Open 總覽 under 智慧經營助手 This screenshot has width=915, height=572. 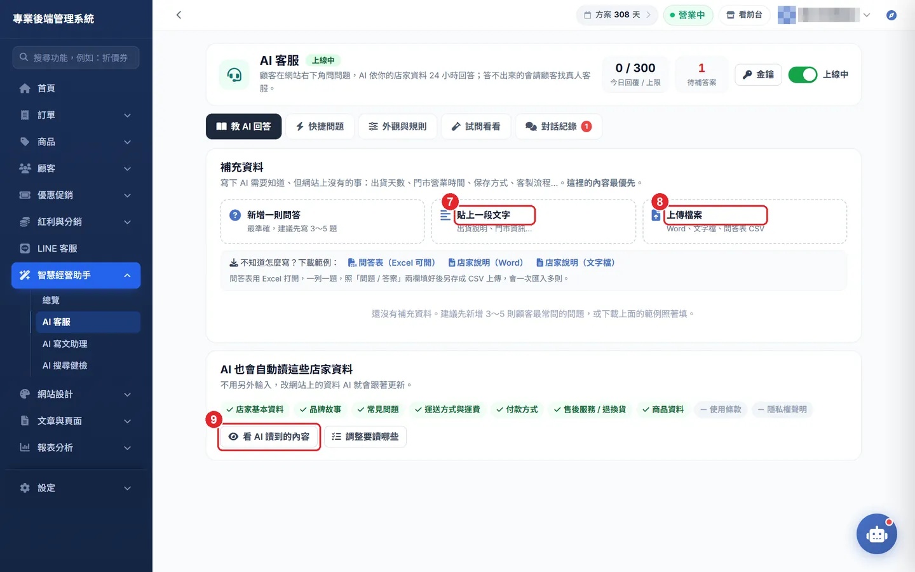click(x=51, y=300)
